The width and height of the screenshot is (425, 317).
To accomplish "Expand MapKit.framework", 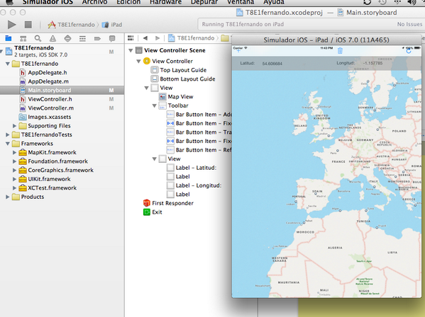I will point(15,152).
